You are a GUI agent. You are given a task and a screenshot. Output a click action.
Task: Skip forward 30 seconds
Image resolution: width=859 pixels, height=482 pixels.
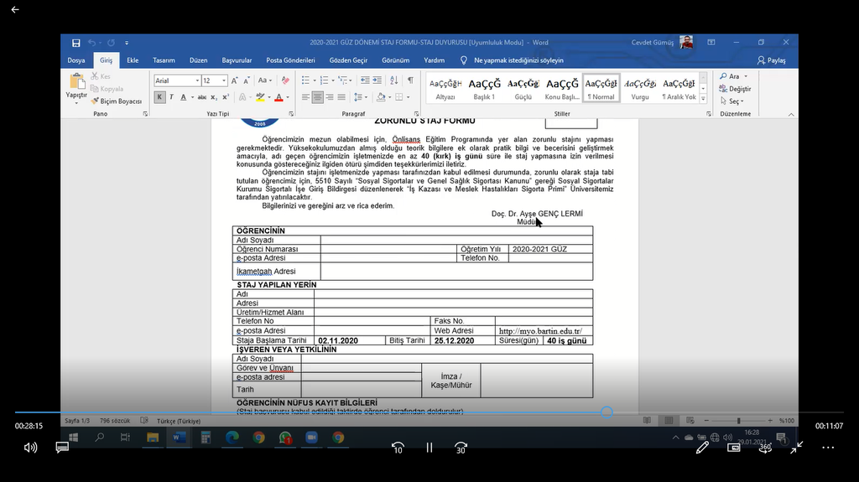click(x=461, y=448)
